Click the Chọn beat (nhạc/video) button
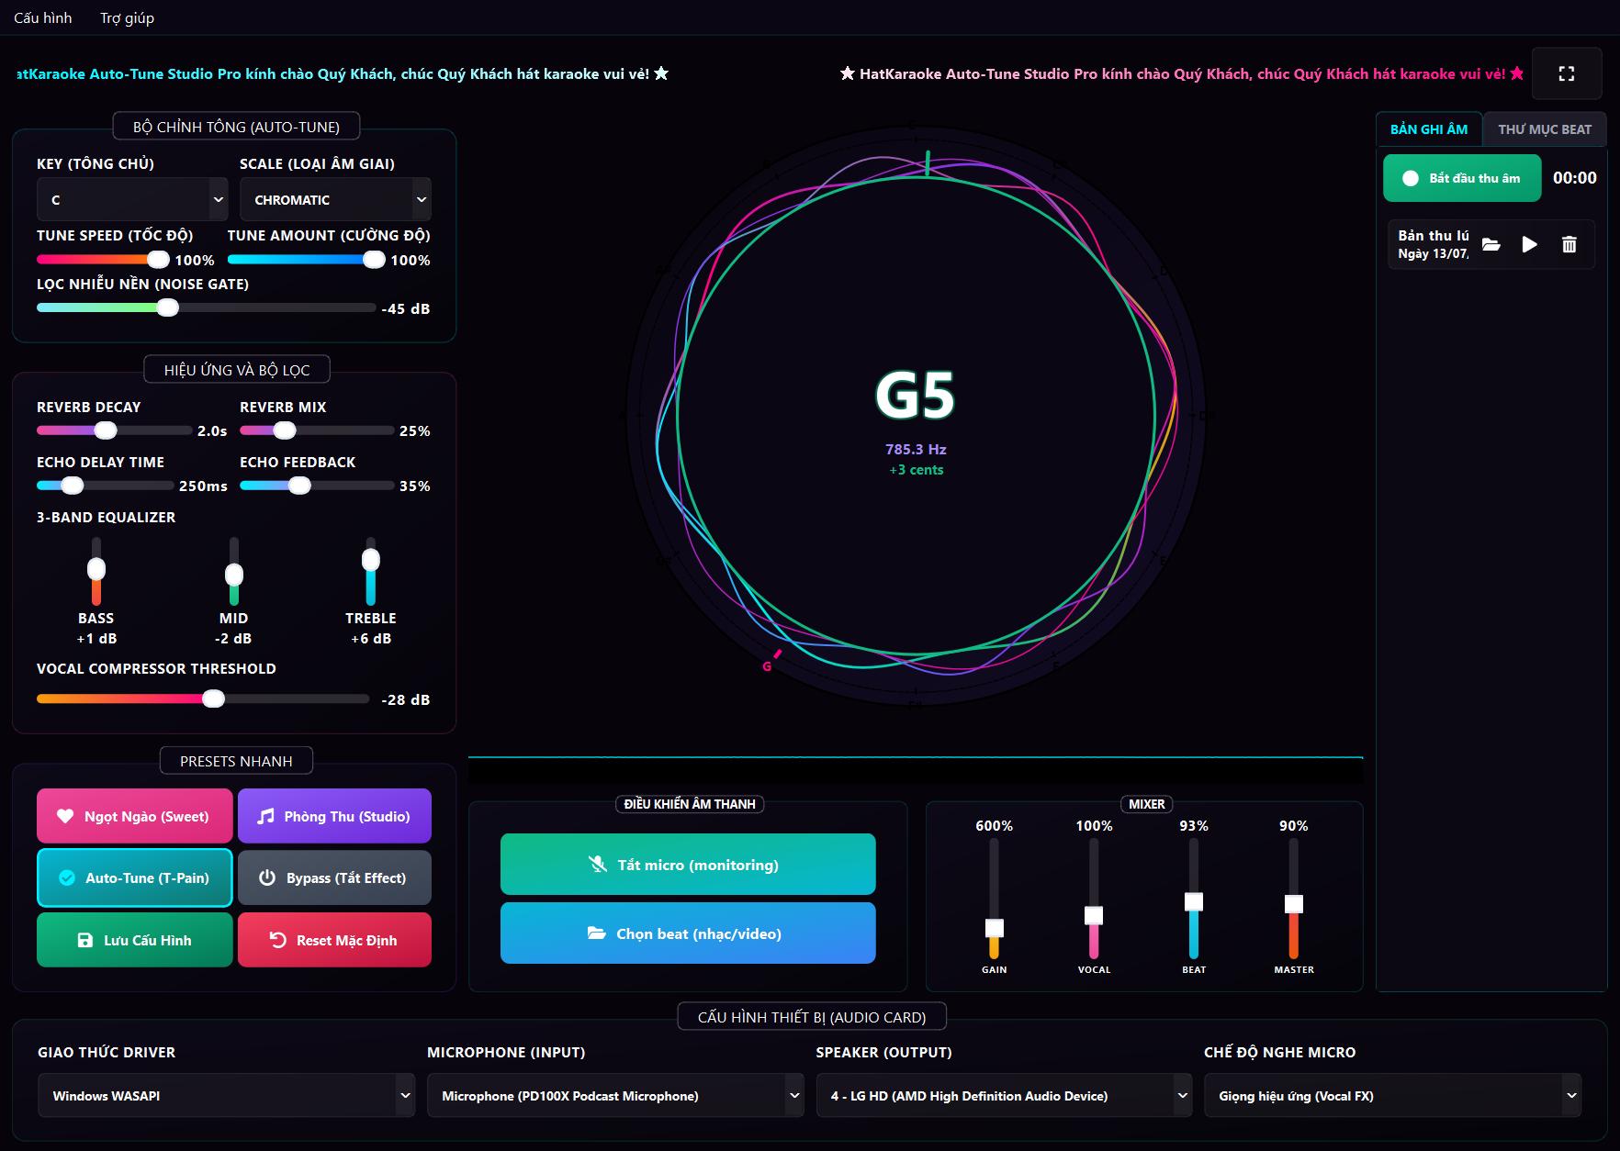The image size is (1620, 1151). pyautogui.click(x=688, y=933)
